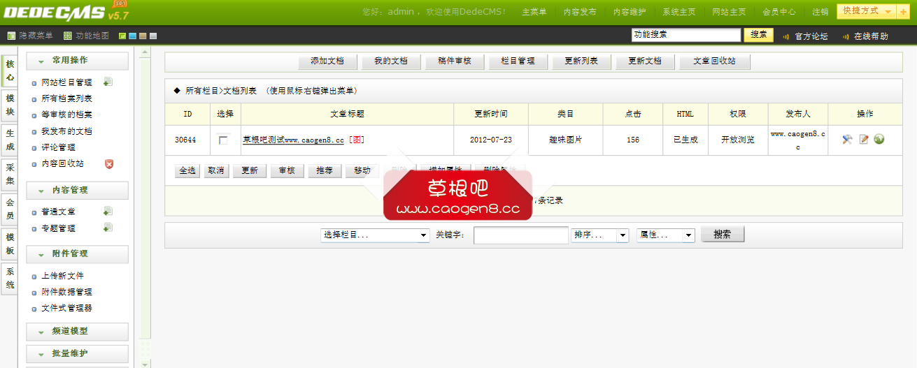This screenshot has width=917, height=368.
Task: Click the 审核 button below the list
Action: (287, 171)
